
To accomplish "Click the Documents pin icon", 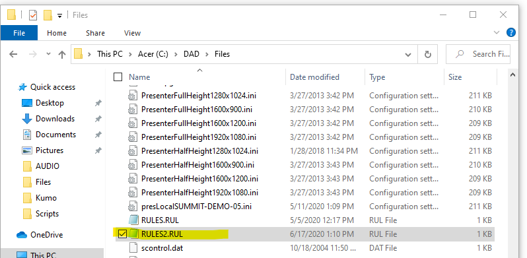I will 98,135.
